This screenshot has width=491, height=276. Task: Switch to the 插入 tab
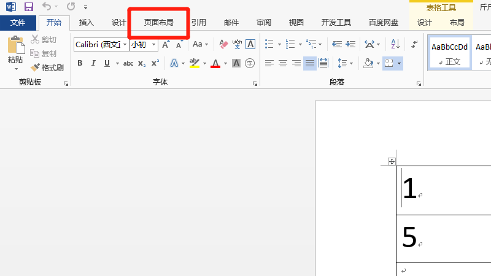[x=87, y=23]
